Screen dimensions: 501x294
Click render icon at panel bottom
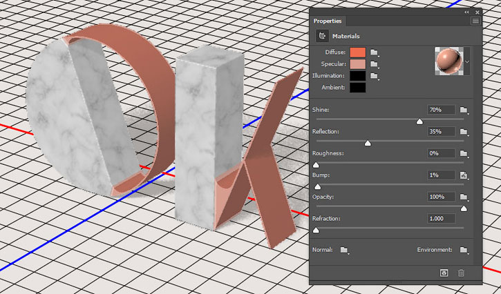point(444,273)
